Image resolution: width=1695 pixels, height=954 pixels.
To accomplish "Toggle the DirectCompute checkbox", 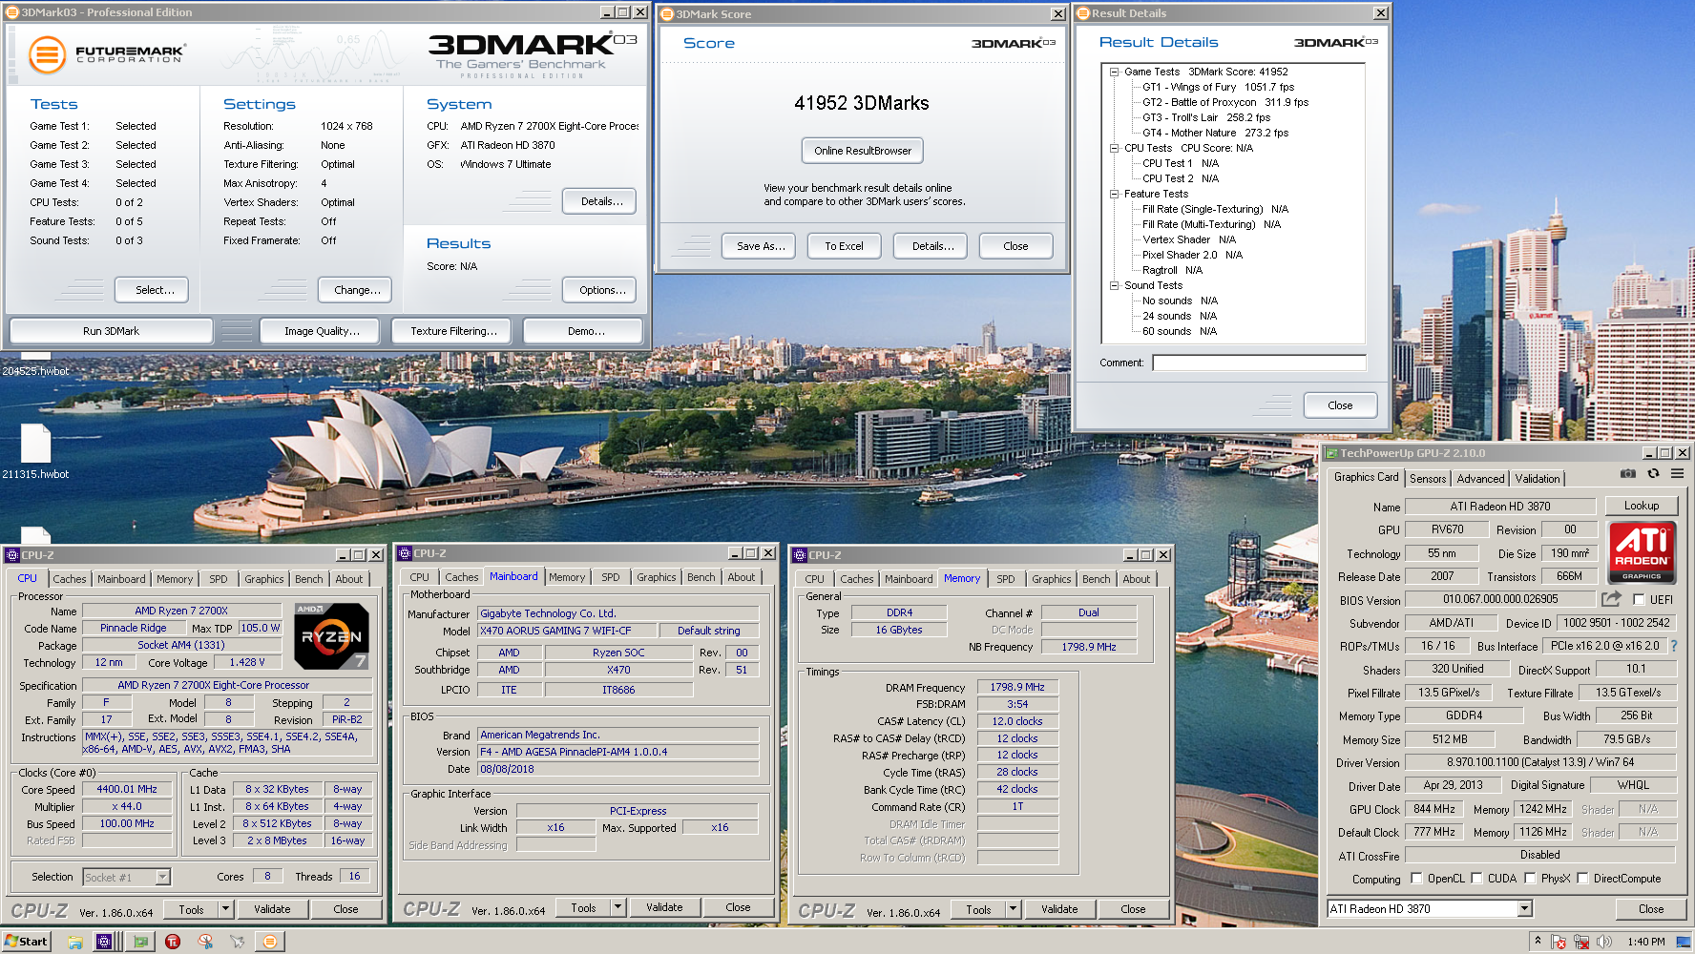I will tap(1582, 879).
